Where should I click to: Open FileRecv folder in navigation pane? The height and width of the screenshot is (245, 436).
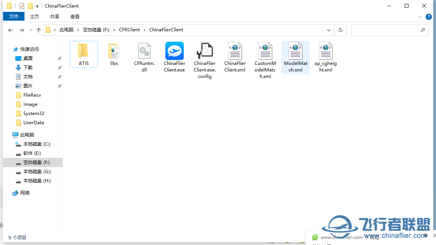32,95
